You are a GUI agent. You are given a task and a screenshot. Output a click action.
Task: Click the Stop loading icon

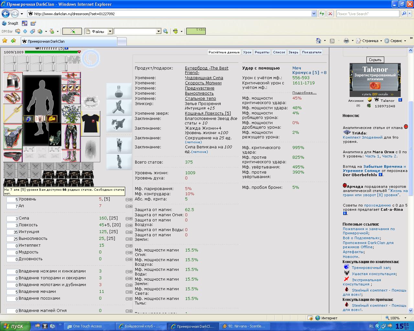tap(330, 14)
